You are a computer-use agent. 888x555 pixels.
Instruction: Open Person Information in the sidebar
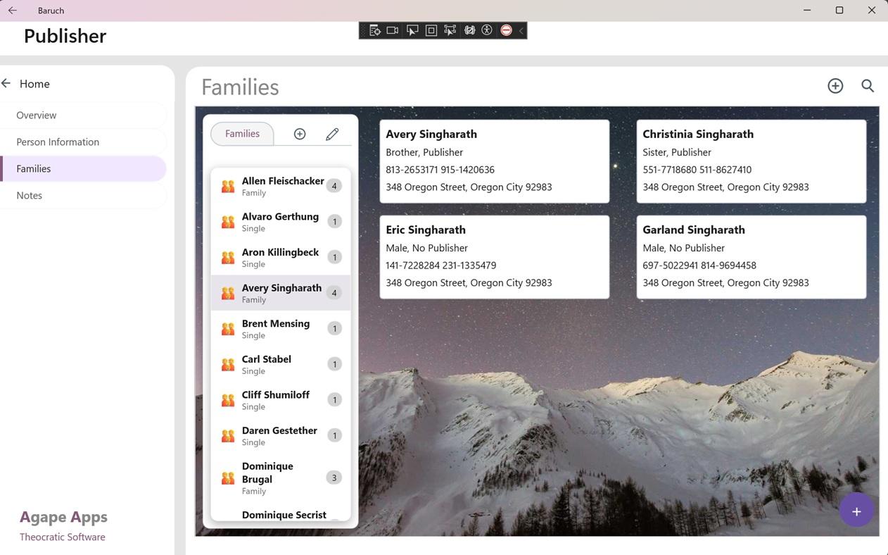point(58,142)
